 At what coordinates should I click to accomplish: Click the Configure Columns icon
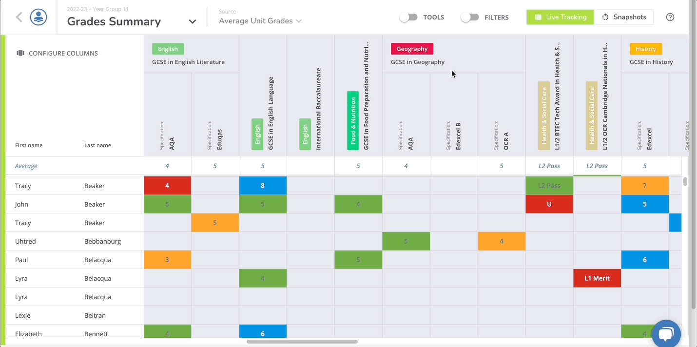click(x=20, y=53)
